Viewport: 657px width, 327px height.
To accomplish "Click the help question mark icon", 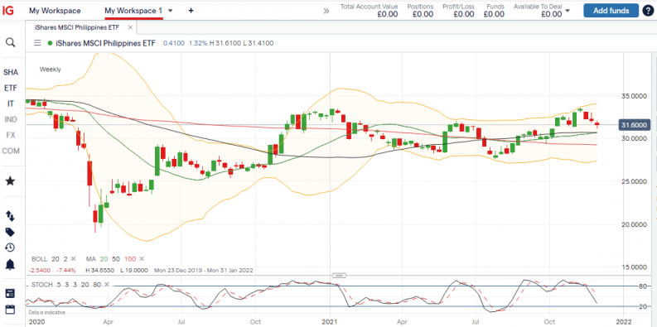I will tap(647, 11).
